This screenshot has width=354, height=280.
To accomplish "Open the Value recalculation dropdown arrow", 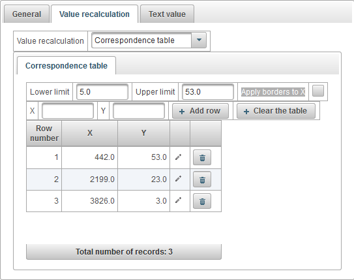I will tap(199, 40).
